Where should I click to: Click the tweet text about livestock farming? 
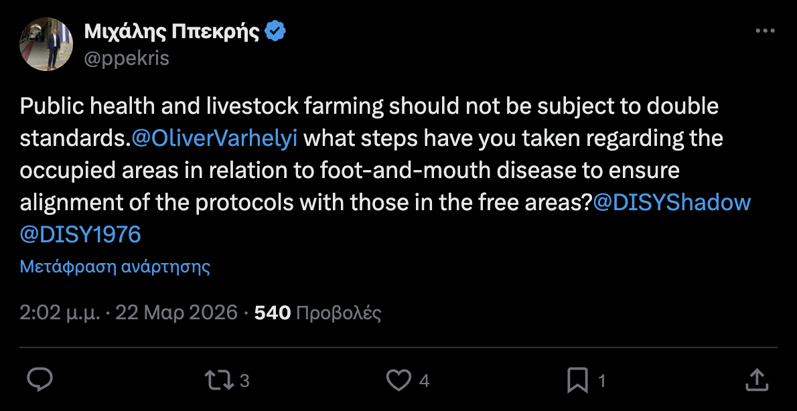pos(368,171)
